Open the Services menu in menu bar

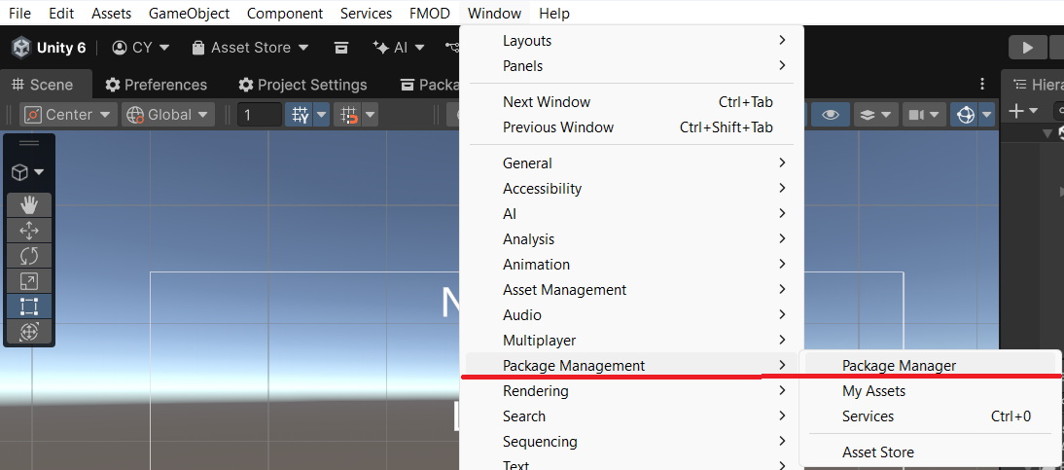tap(366, 13)
